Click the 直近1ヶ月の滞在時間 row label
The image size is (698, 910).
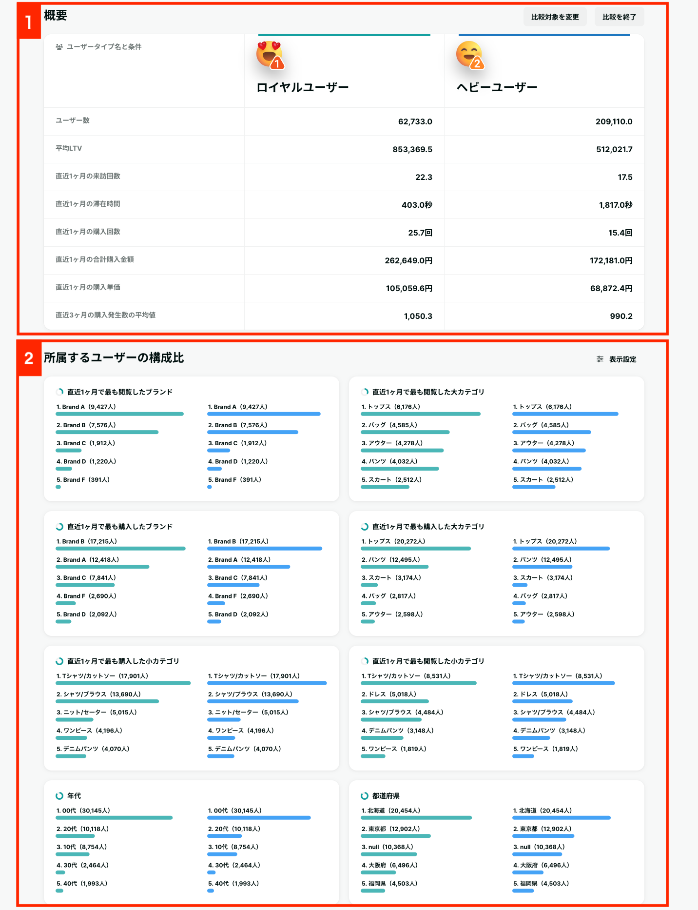(x=88, y=204)
